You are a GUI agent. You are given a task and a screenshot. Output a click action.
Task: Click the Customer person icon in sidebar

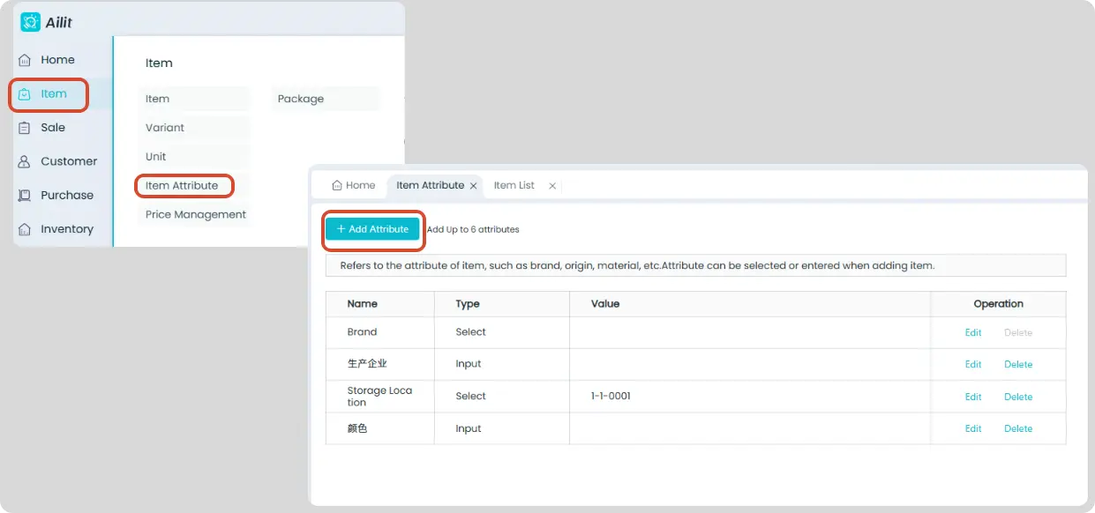click(25, 161)
